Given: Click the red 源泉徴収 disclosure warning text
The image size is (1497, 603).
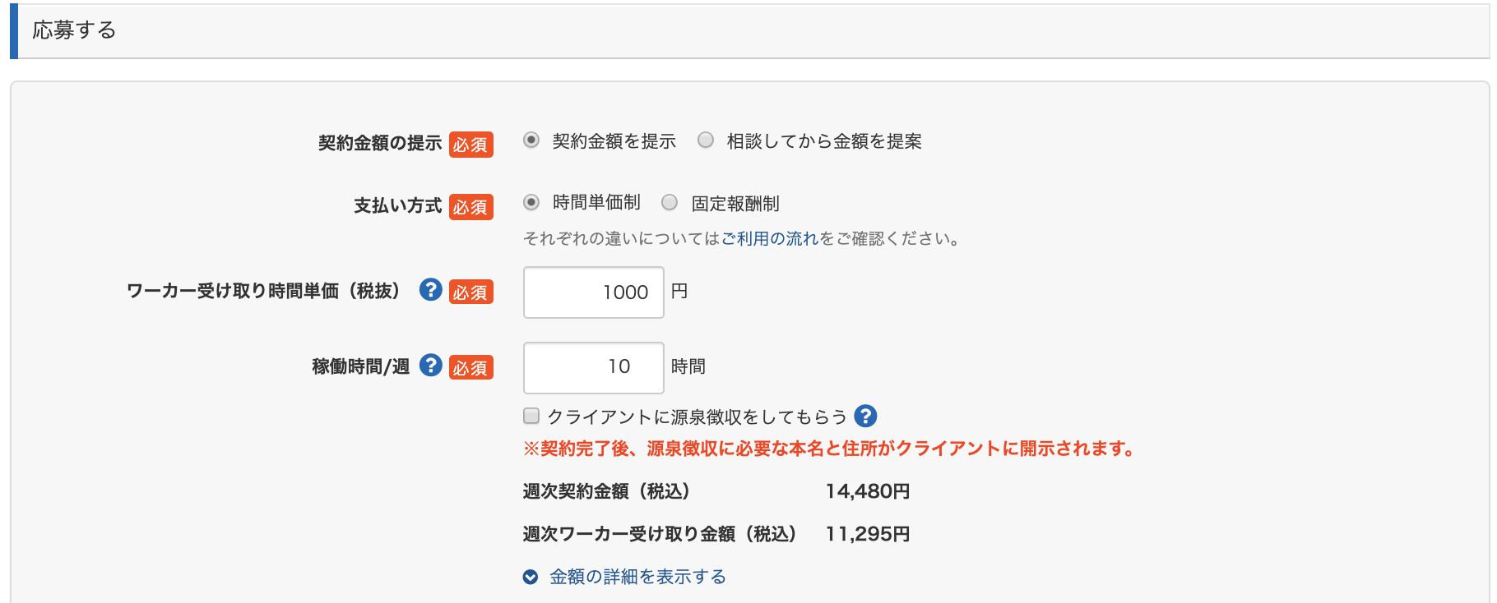Looking at the screenshot, I should point(829,449).
